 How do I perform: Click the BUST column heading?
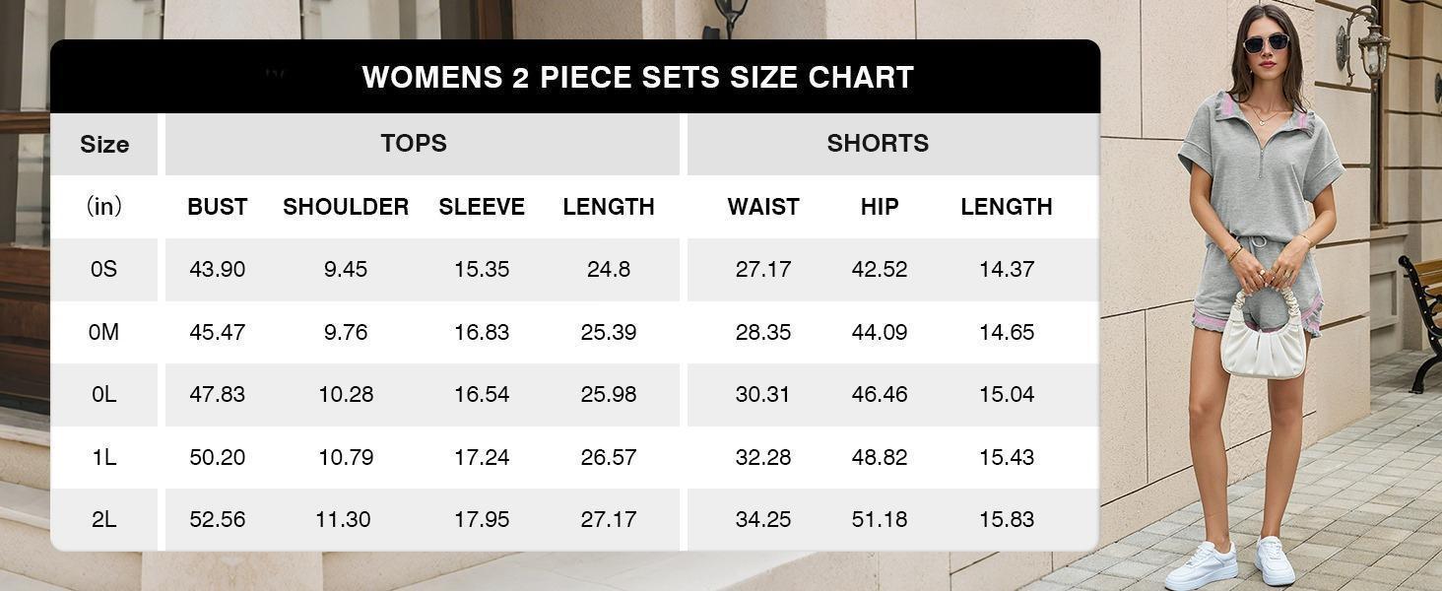tap(218, 207)
